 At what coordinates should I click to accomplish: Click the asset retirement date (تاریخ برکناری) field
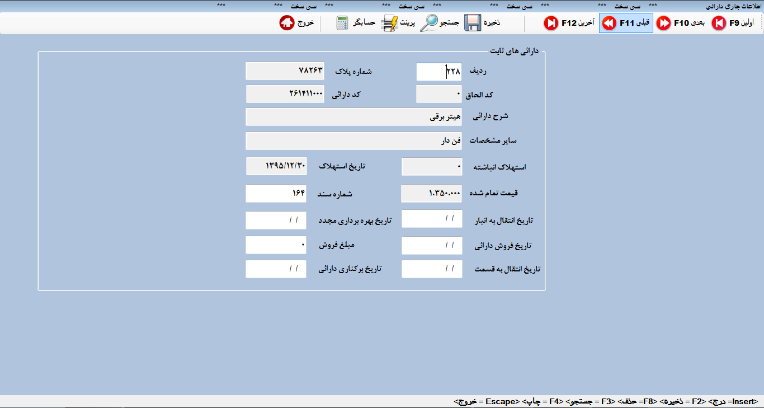pos(276,269)
